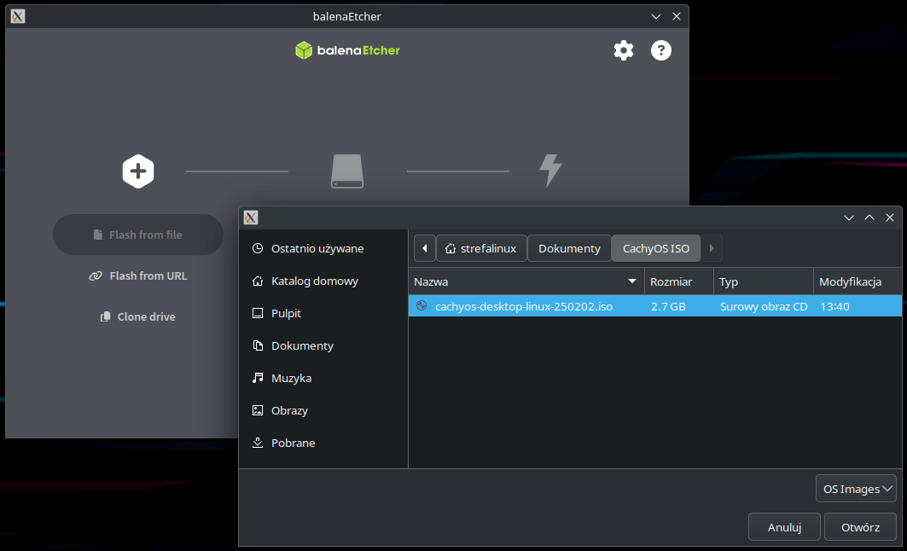Select the CachyOS ISO breadcrumb
907x551 pixels.
[656, 248]
